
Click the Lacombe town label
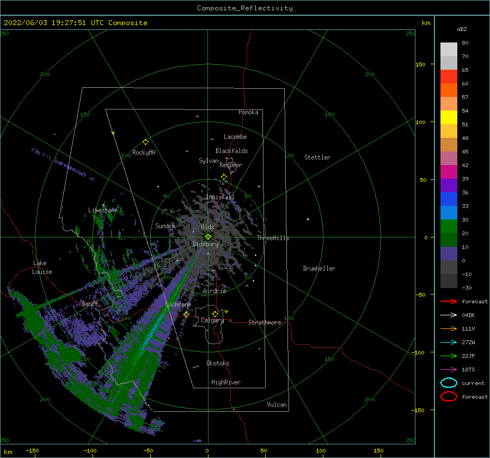pyautogui.click(x=235, y=137)
